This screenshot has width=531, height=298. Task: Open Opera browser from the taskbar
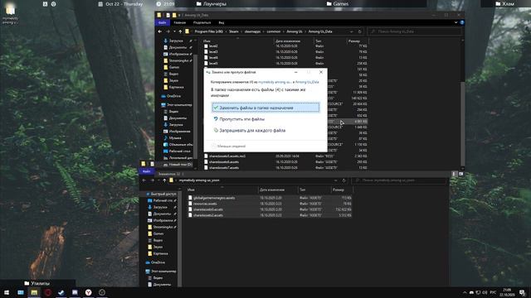click(x=48, y=292)
